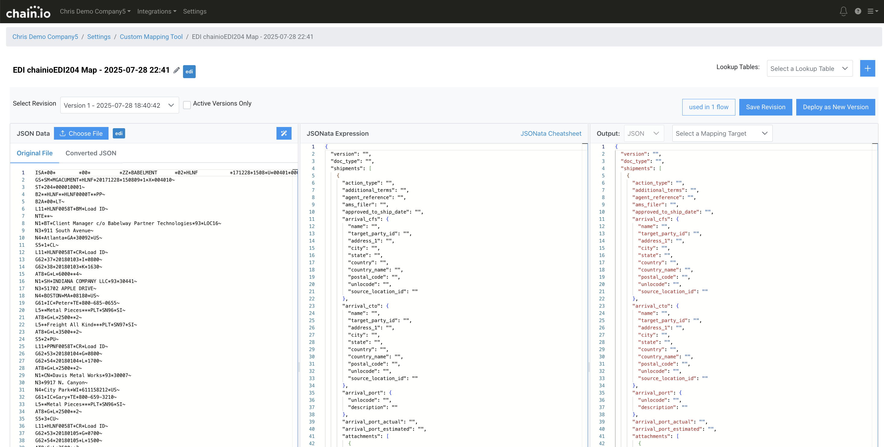Click the help question mark icon
Image resolution: width=884 pixels, height=447 pixels.
coord(857,11)
